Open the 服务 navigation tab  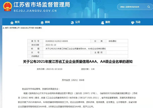coord(105,22)
